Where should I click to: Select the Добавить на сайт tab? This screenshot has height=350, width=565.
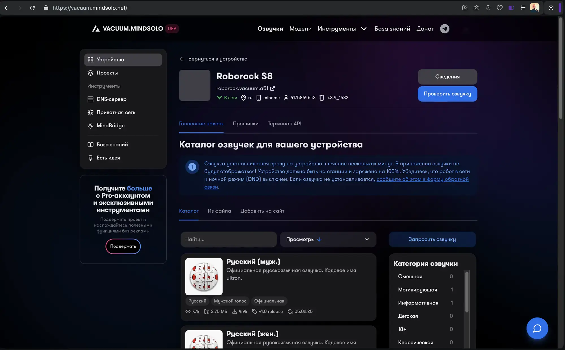[x=262, y=211]
